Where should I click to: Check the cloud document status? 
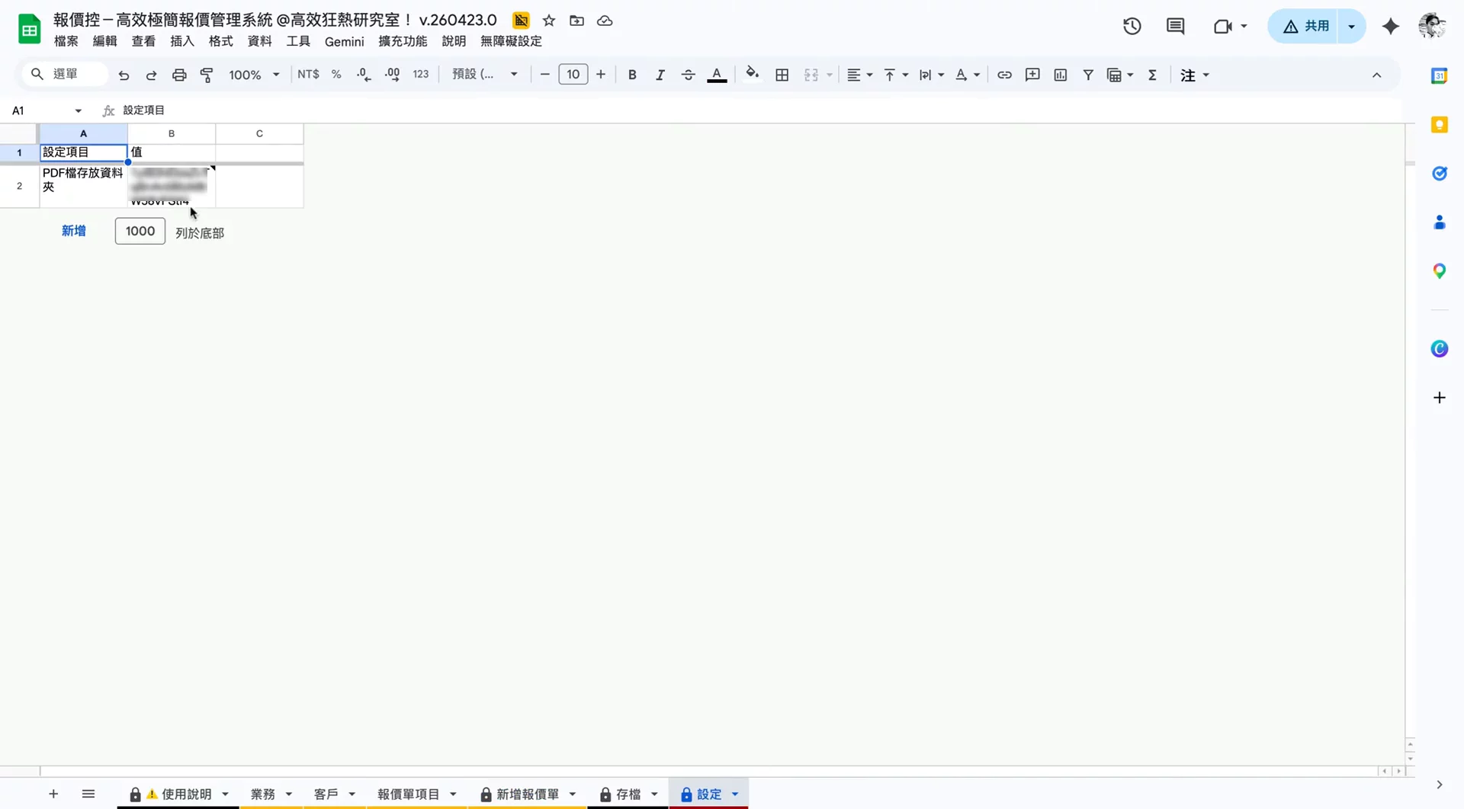pos(605,21)
